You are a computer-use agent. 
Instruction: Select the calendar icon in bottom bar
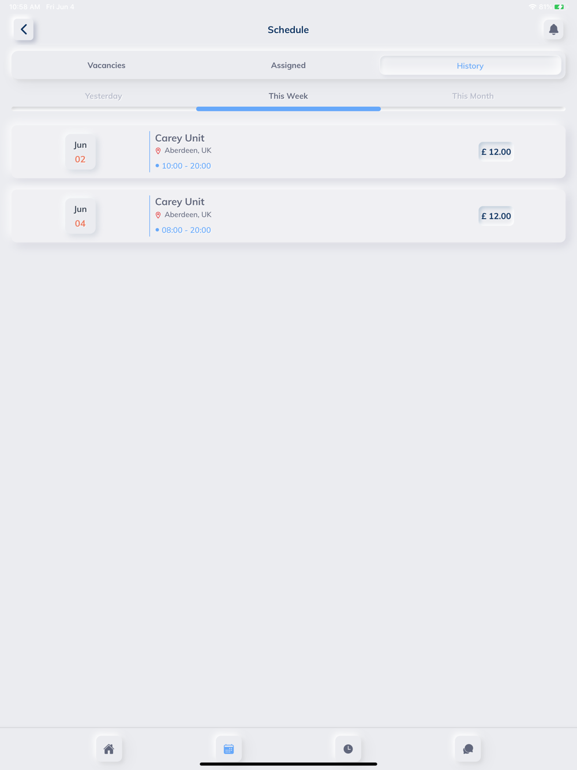point(228,749)
